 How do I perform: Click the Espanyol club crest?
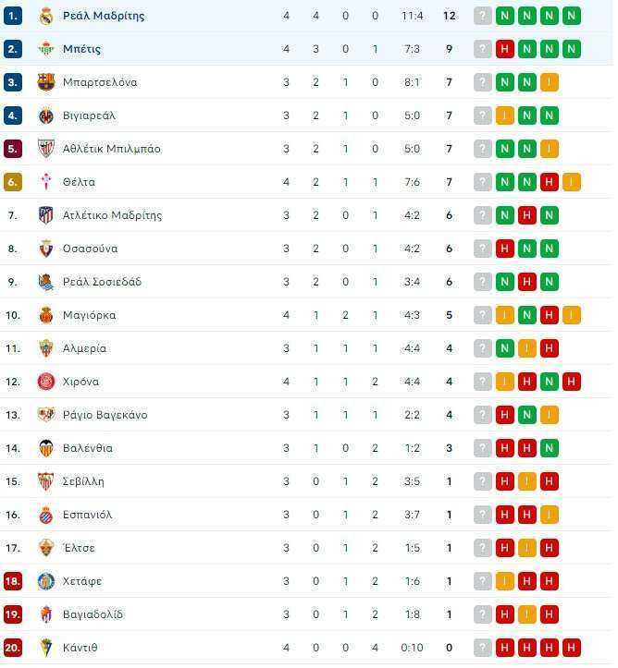[45, 515]
